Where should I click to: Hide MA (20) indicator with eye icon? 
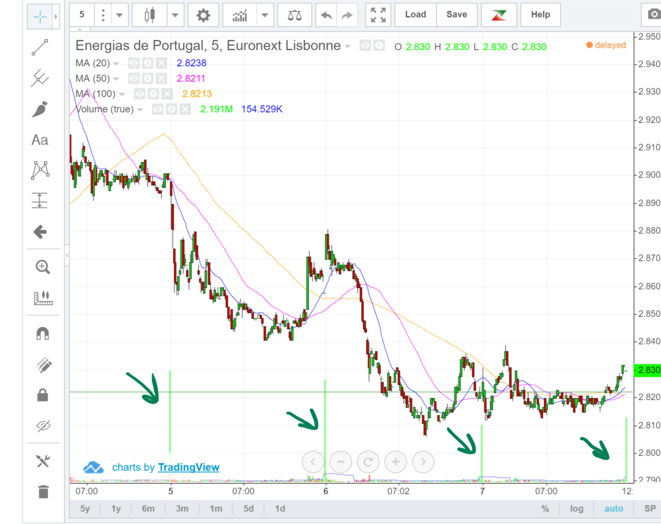point(134,63)
